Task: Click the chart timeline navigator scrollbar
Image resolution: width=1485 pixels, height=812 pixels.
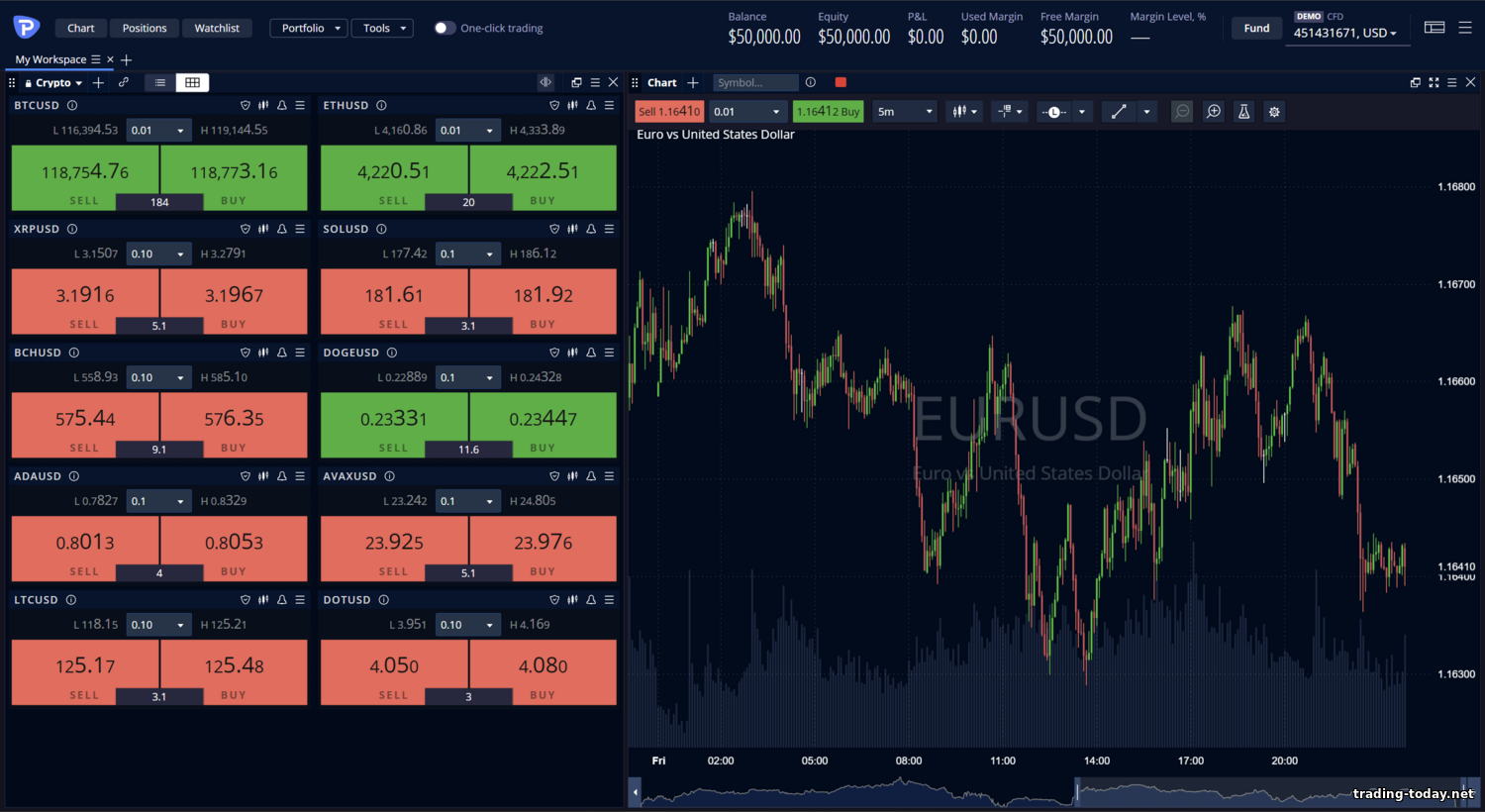Action: [1049, 792]
